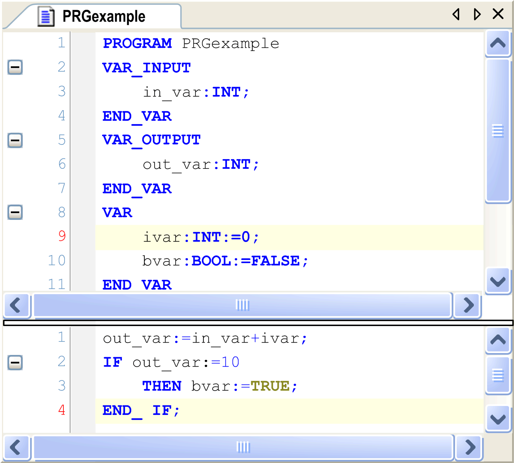
Task: Go to previous tab with left triangle
Action: tap(456, 14)
